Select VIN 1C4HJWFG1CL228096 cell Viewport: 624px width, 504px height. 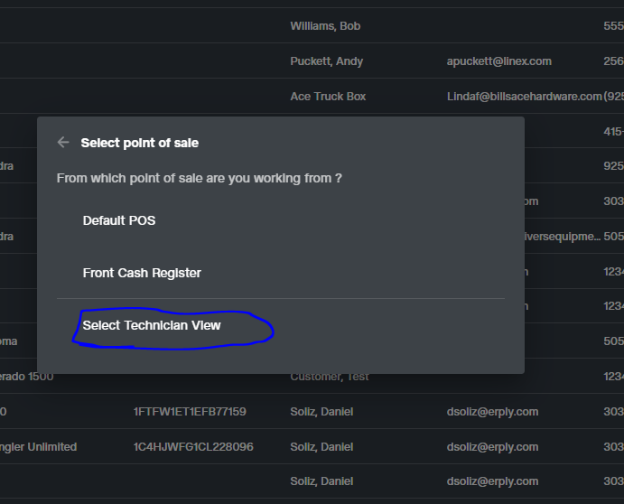[x=193, y=447]
